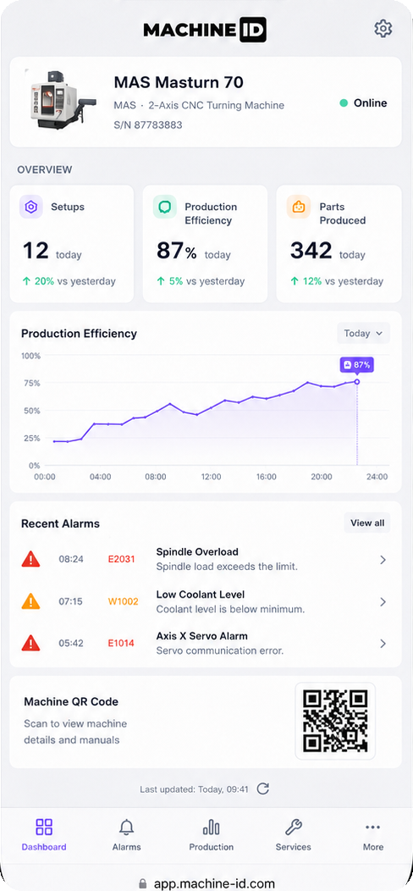Tap the 20% vs yesterday change
The width and height of the screenshot is (413, 891).
(69, 280)
